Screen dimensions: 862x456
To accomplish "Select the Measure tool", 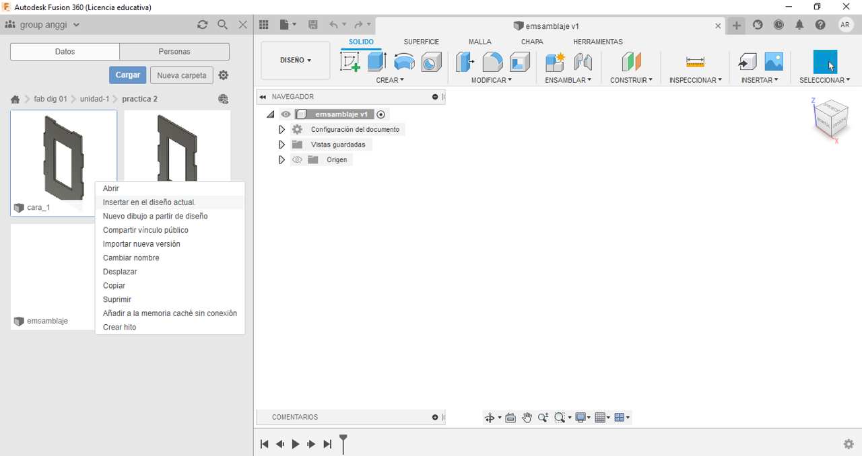I will click(695, 62).
